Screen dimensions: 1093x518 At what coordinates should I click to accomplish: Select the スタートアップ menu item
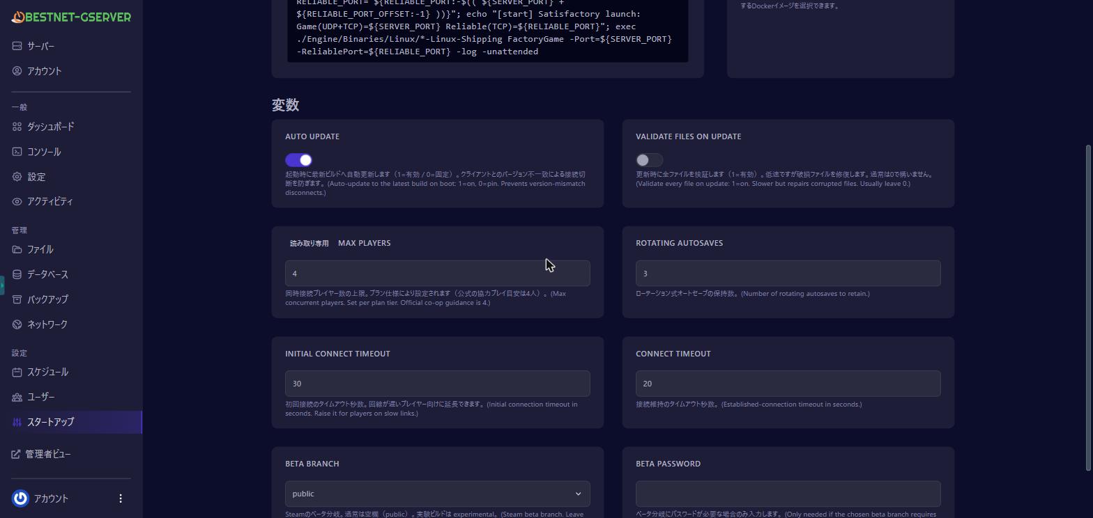point(71,422)
